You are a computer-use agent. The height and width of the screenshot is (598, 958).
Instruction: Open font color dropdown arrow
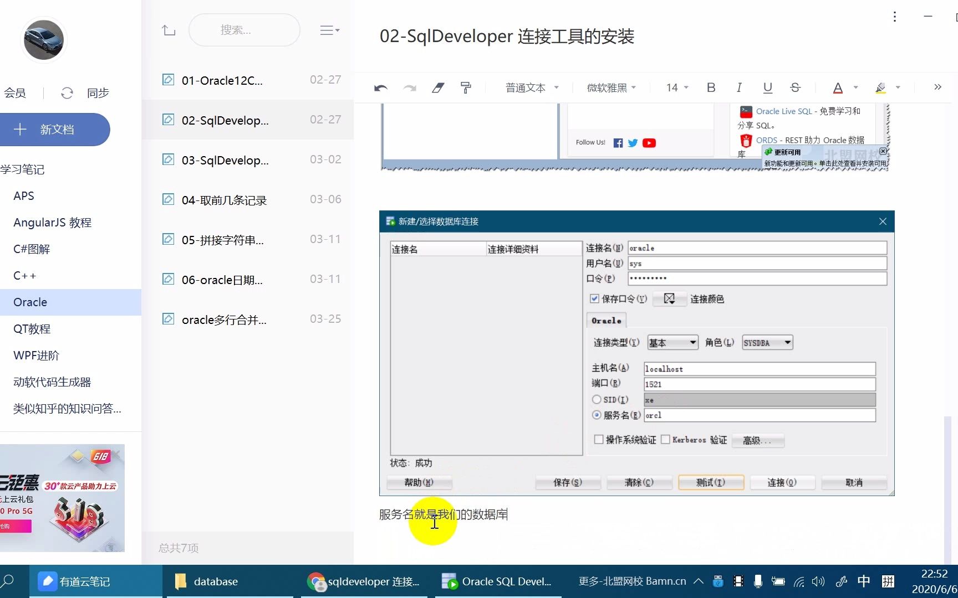coord(855,87)
